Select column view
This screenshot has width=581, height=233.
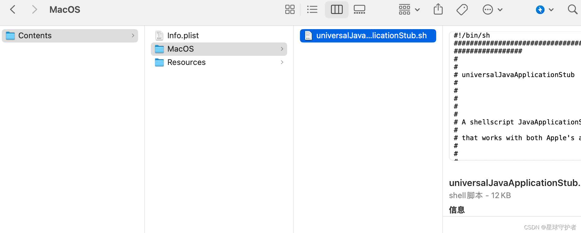[336, 9]
